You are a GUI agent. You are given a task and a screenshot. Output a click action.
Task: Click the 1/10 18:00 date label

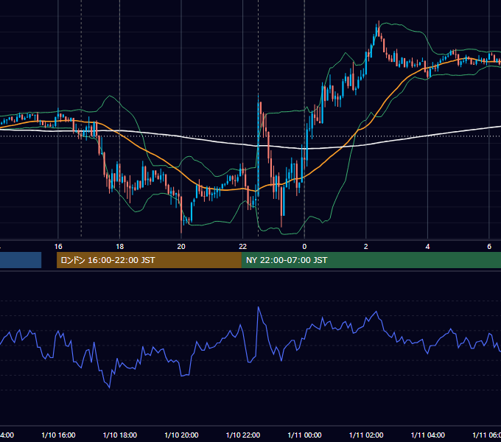[120, 435]
